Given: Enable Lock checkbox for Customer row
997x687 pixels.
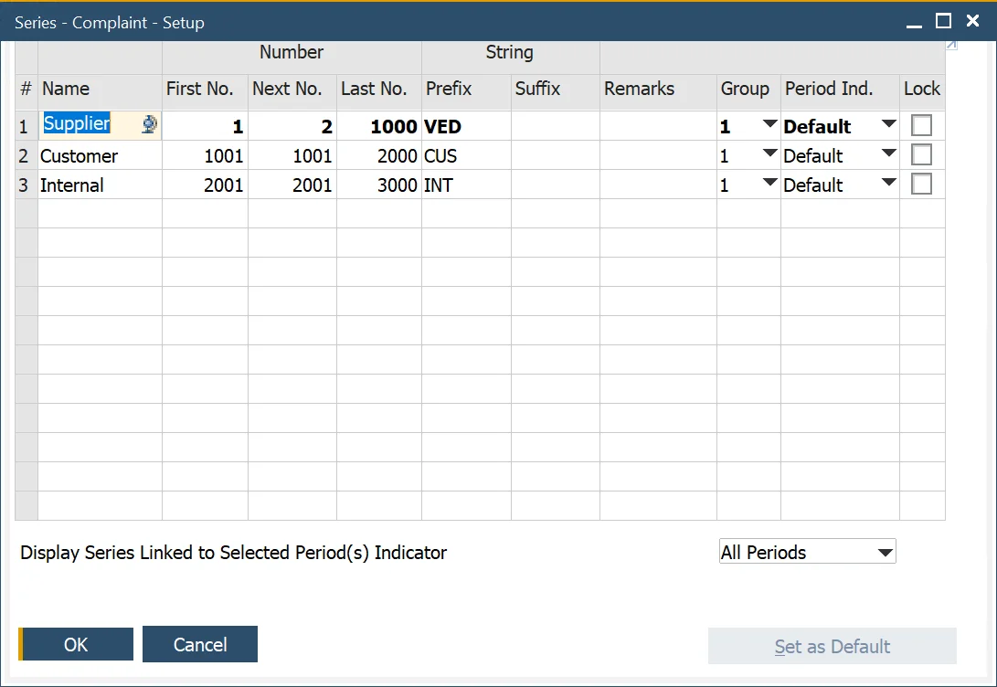Looking at the screenshot, I should point(921,155).
